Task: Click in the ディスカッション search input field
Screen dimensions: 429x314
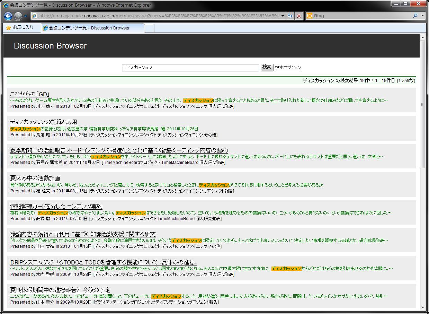Action: click(190, 68)
